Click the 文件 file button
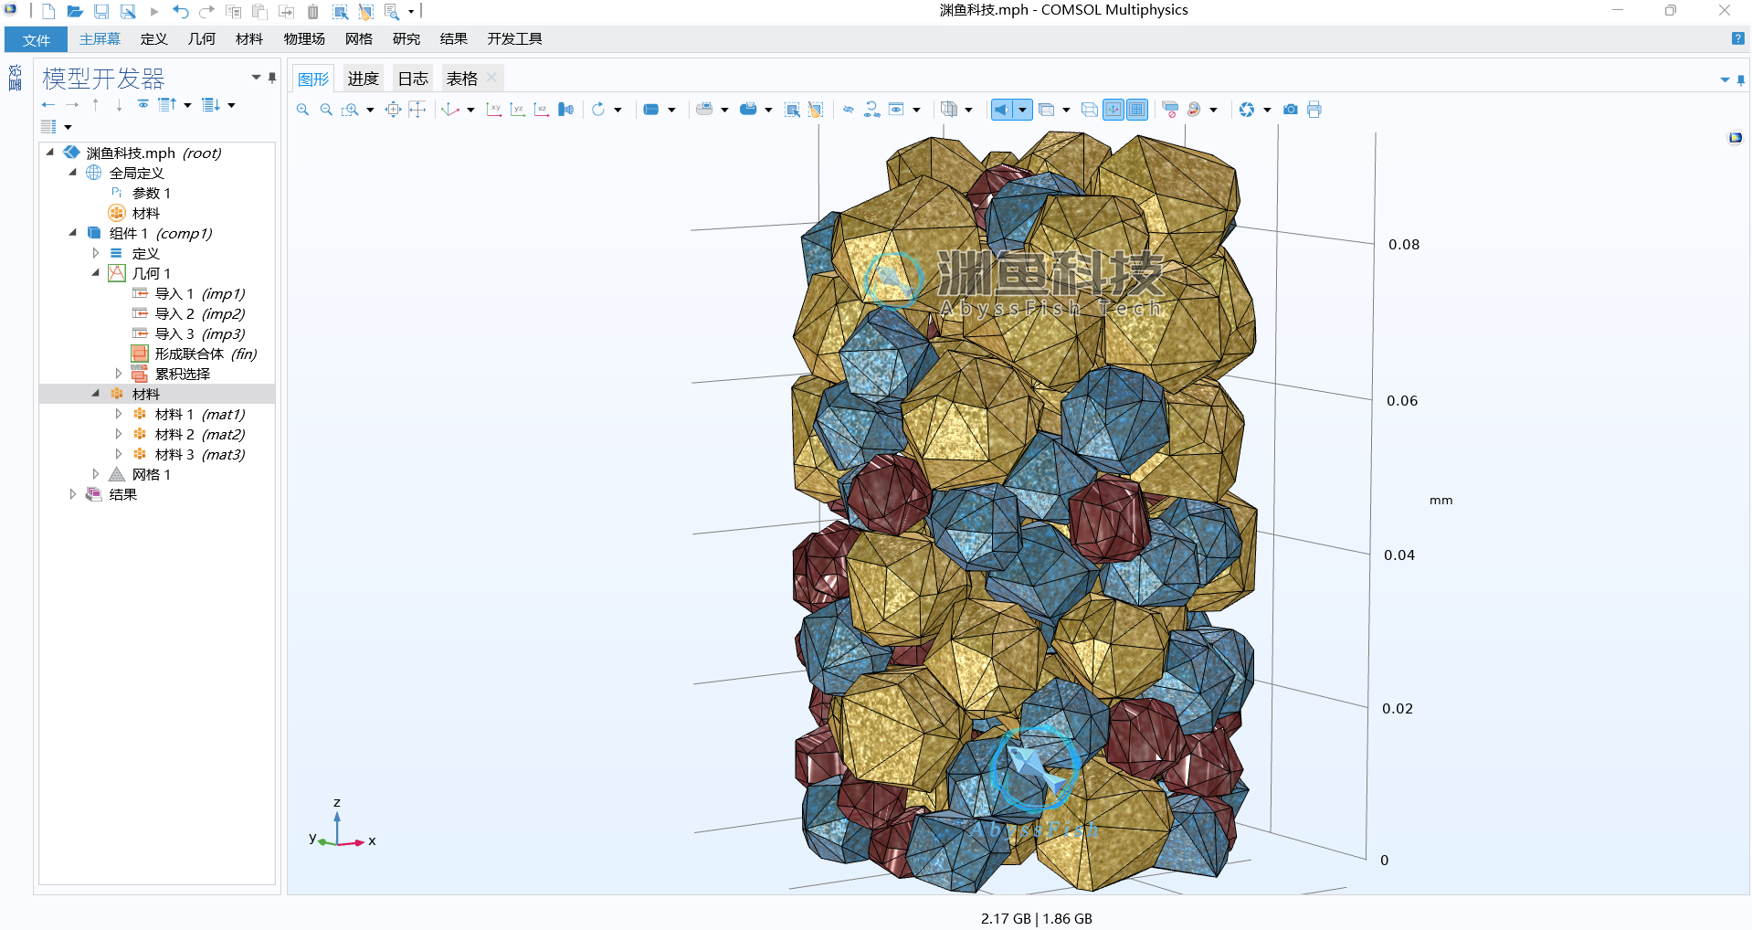 (x=36, y=39)
